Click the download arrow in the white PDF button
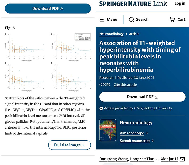 156,97
